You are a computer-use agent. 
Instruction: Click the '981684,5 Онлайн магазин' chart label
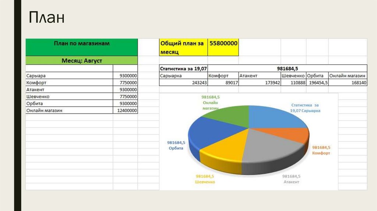point(210,103)
